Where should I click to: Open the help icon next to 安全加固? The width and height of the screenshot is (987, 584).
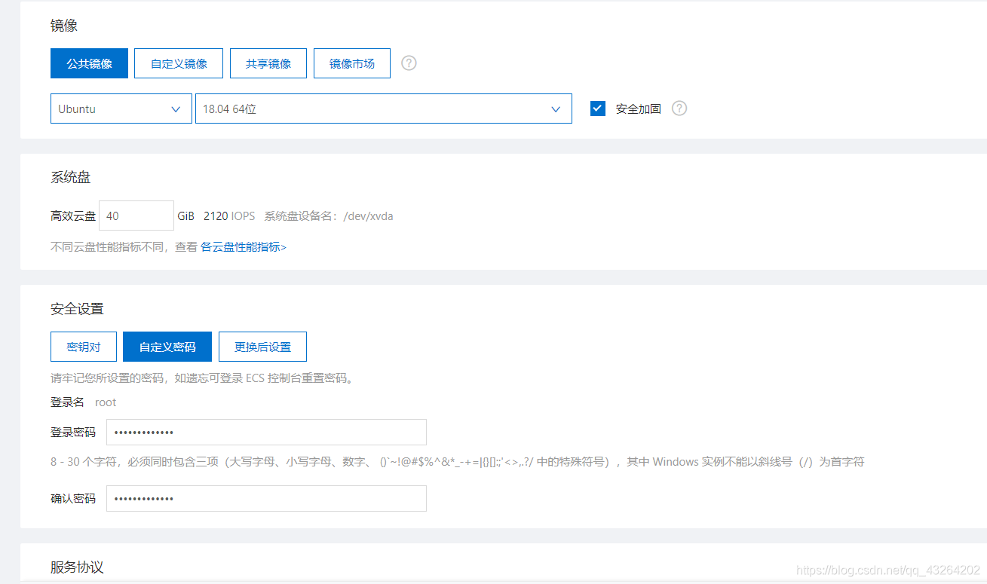679,109
